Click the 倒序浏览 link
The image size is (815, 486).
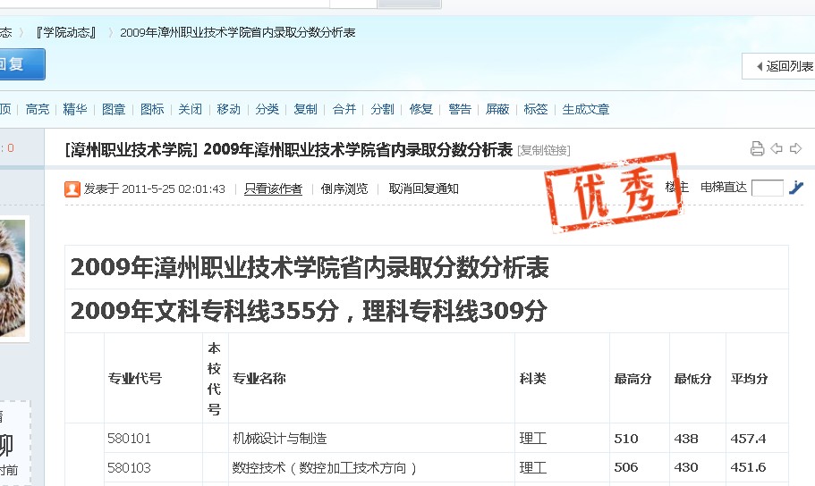pos(344,189)
